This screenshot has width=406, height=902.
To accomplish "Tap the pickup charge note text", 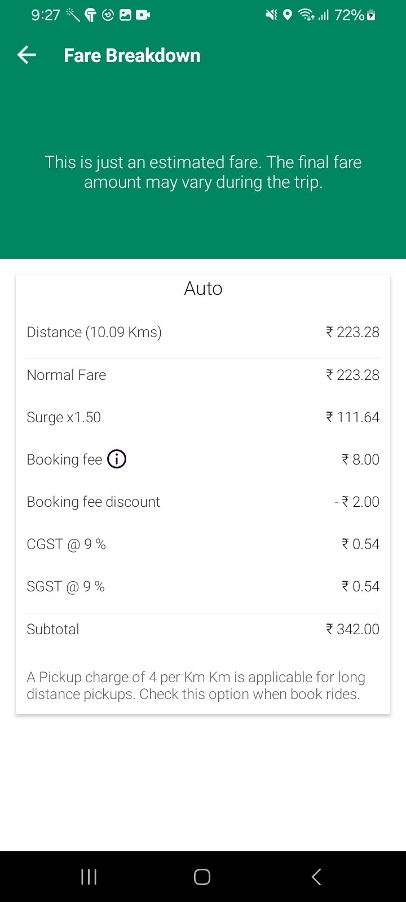I will [196, 686].
